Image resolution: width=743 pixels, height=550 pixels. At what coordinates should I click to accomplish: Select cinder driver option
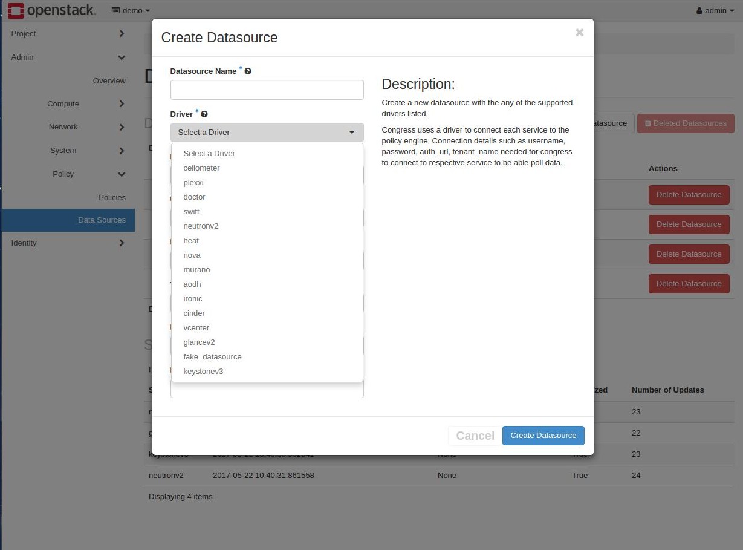pos(267,313)
